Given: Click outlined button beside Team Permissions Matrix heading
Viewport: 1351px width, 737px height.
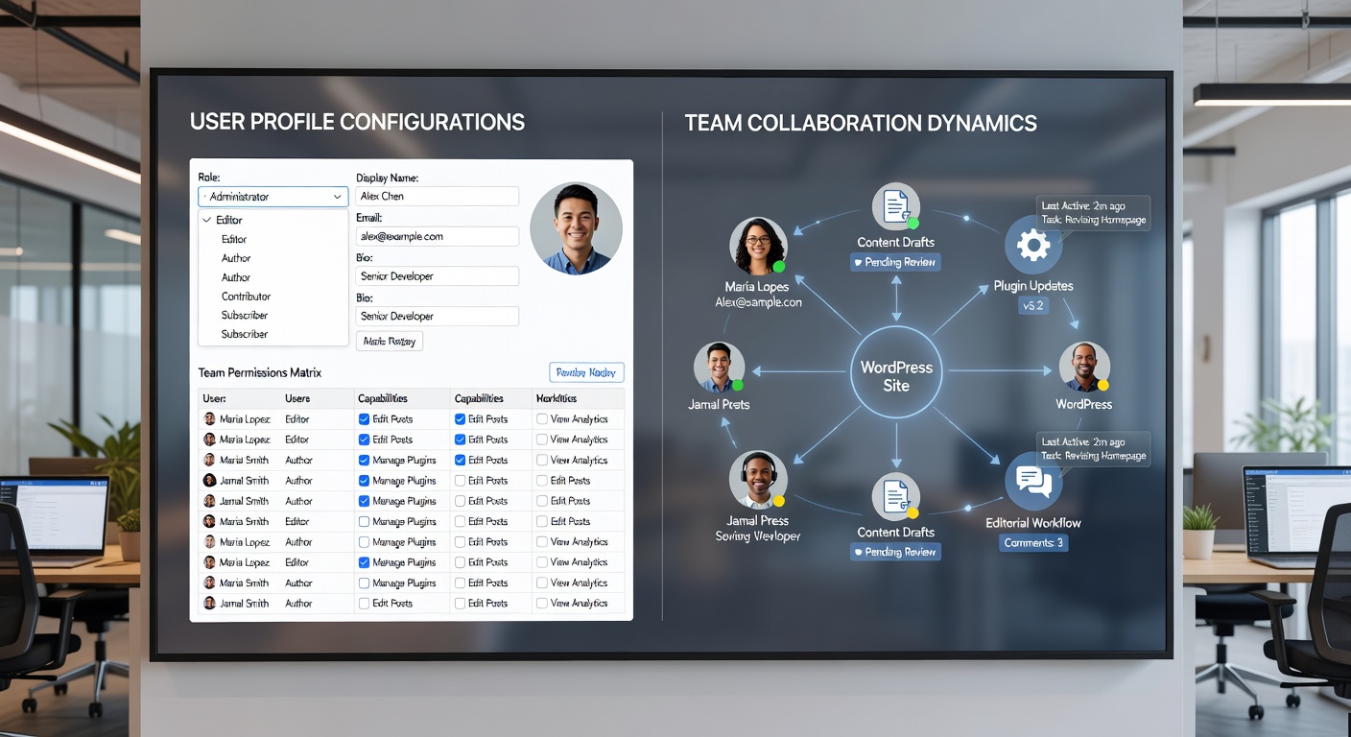Looking at the screenshot, I should click(586, 372).
